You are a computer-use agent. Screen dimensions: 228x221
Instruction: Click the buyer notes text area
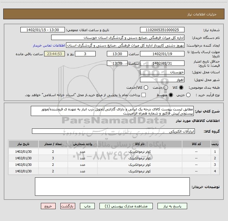(x=112, y=187)
